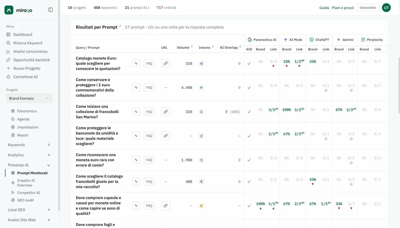Click trend chart icon for banconote da umidità row
The height and width of the screenshot is (228, 400).
(136, 136)
